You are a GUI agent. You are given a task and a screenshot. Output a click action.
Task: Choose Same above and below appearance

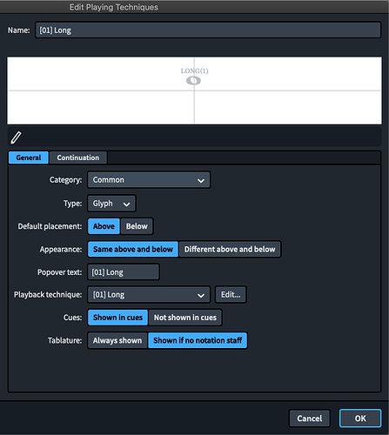coord(133,249)
